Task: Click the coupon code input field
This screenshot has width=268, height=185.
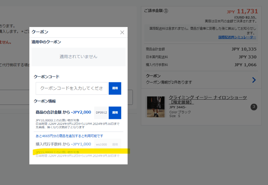Action: click(71, 88)
